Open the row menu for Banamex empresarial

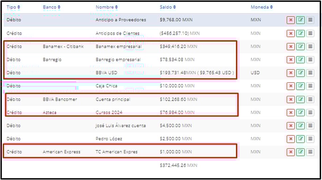click(x=310, y=47)
